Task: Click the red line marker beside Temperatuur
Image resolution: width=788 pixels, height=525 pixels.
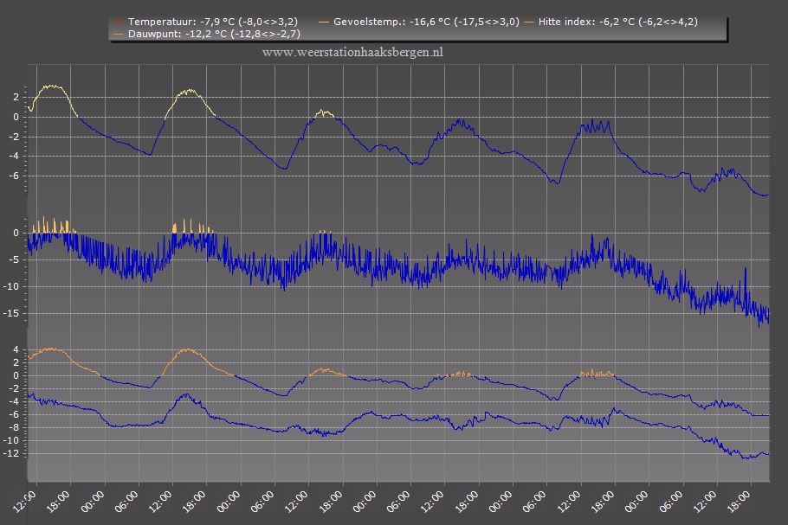Action: [x=119, y=22]
